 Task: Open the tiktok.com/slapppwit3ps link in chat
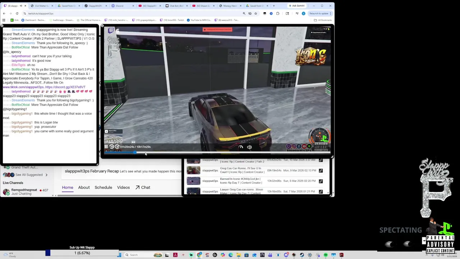(23, 87)
